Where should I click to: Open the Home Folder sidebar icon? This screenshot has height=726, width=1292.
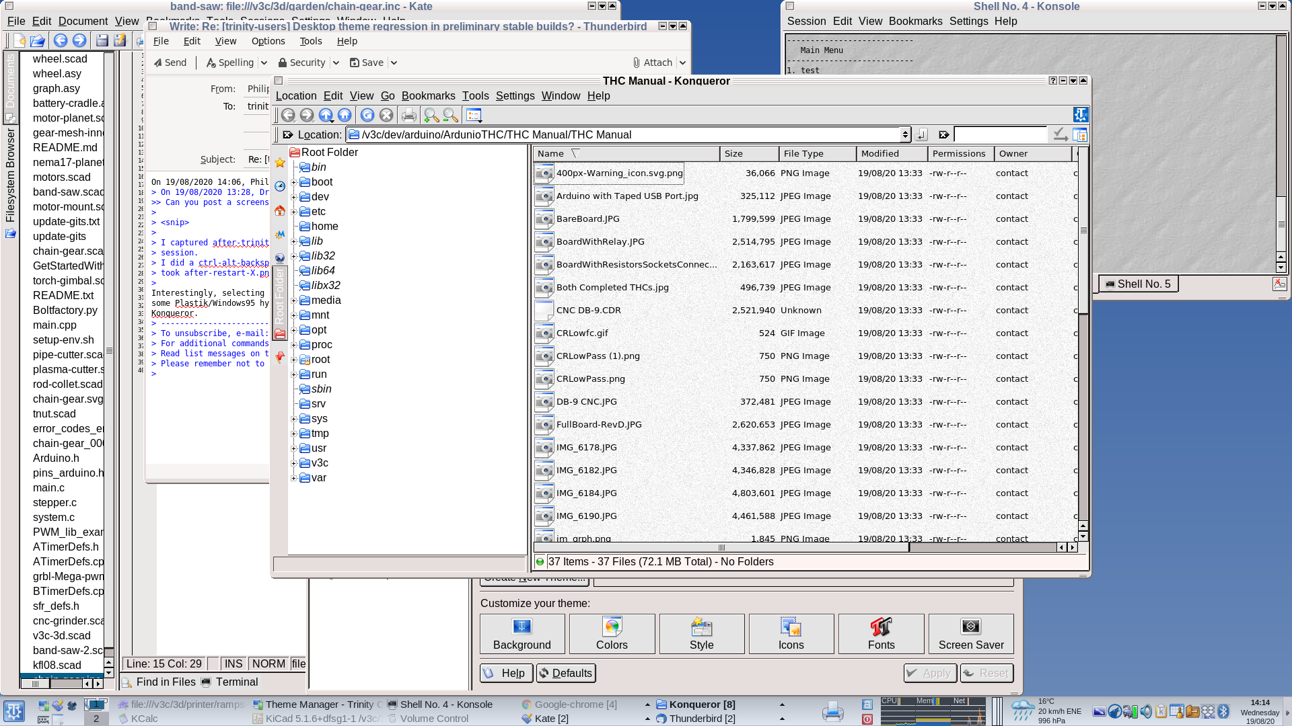[280, 210]
